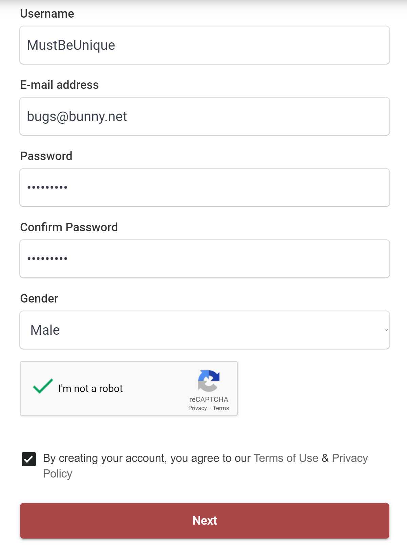The image size is (407, 545).
Task: Click the Confirm Password label
Action: click(69, 227)
